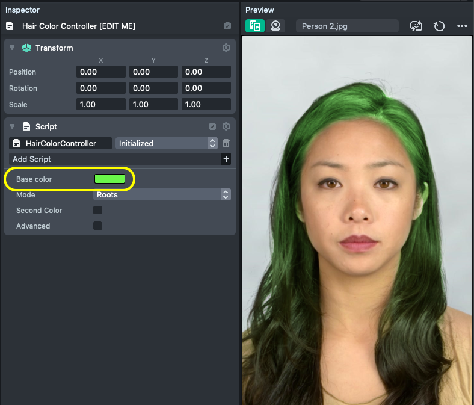The width and height of the screenshot is (474, 405).
Task: Collapse the Transform section
Action: pos(12,48)
